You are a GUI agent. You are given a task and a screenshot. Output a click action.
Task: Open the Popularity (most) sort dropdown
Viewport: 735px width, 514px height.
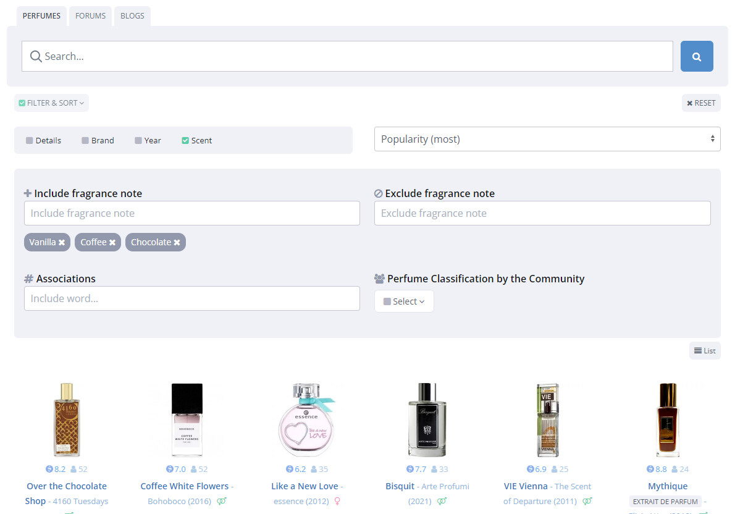coord(547,139)
